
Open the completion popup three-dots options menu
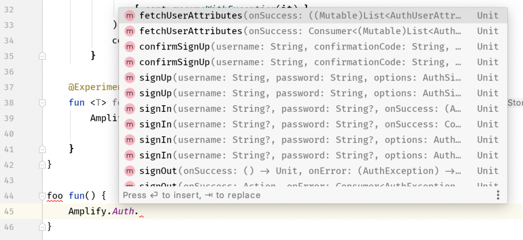click(x=497, y=195)
